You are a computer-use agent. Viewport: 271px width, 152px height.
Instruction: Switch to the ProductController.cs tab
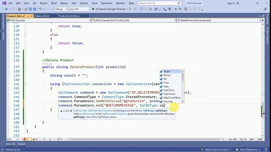(x=69, y=16)
